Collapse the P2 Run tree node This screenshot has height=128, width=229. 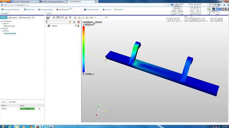click(x=3, y=31)
